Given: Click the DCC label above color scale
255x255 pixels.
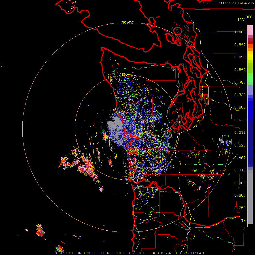Looking at the screenshot, I should tap(249, 17).
